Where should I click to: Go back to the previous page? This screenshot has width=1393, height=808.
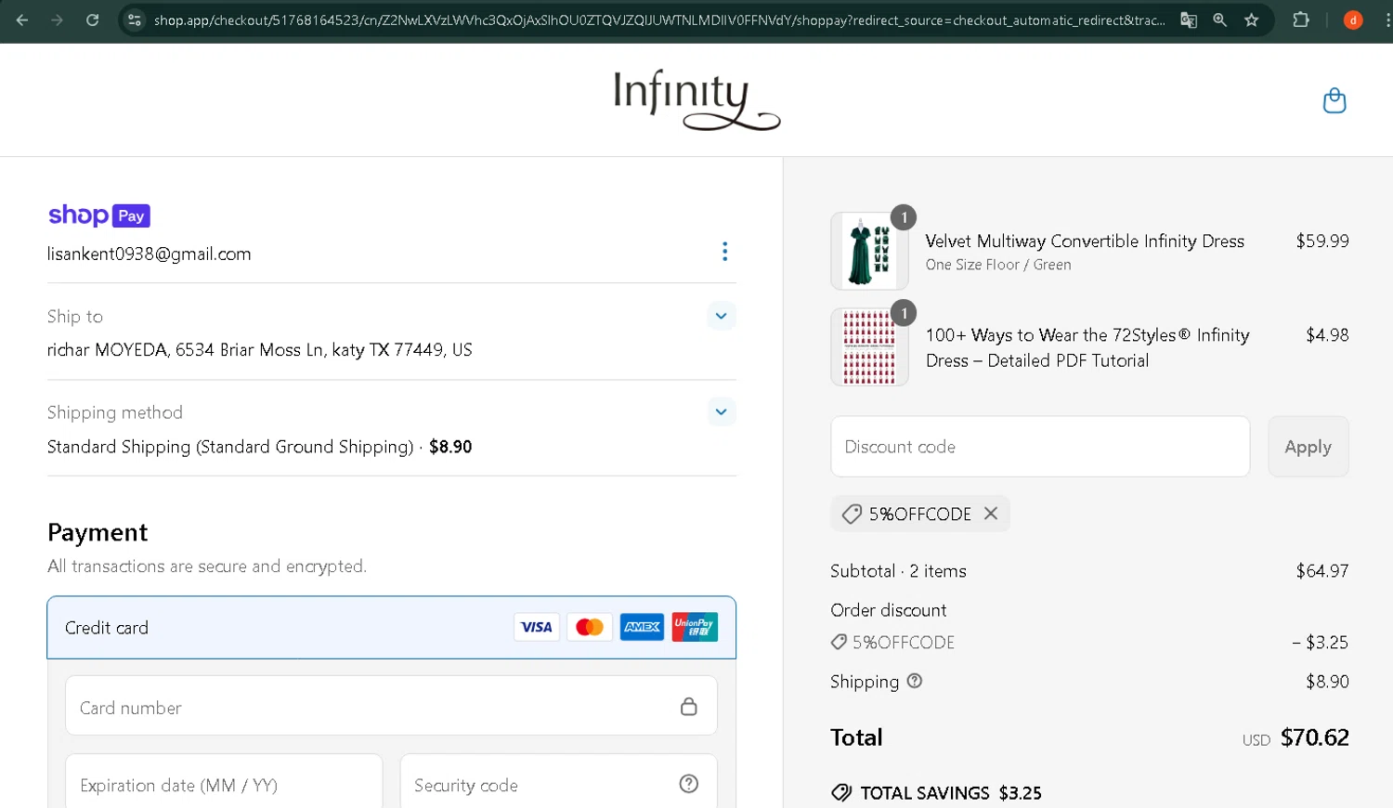[22, 20]
